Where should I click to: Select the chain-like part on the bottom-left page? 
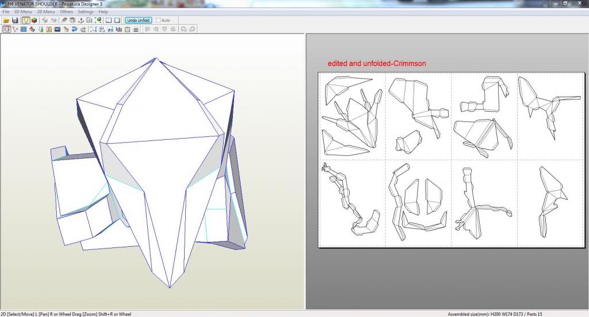[349, 199]
